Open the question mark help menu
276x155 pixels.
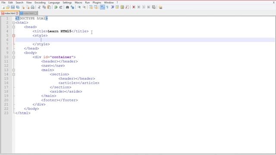click(x=117, y=3)
